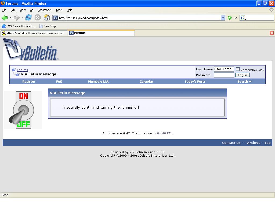The height and width of the screenshot is (206, 275).
Task: Click the green Go button icon
Action: [230, 18]
